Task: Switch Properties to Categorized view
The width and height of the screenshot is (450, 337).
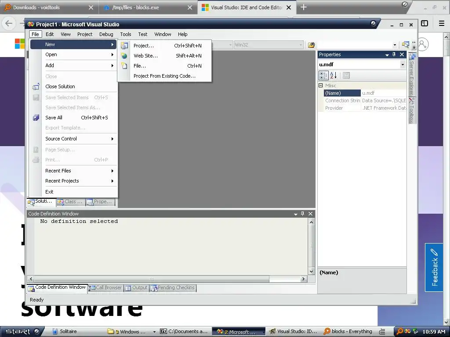Action: point(323,75)
